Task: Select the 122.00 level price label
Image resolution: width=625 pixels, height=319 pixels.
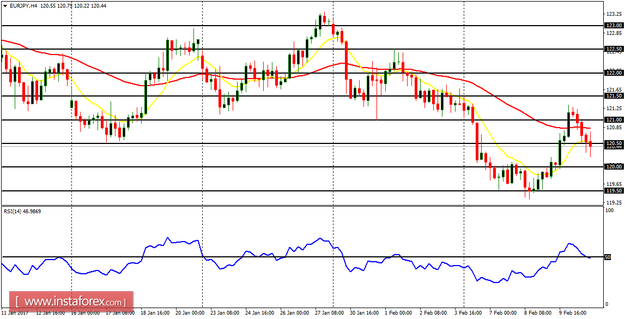Action: coord(614,73)
